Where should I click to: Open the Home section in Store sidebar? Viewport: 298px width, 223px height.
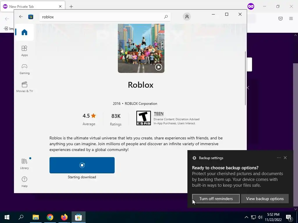[24, 32]
